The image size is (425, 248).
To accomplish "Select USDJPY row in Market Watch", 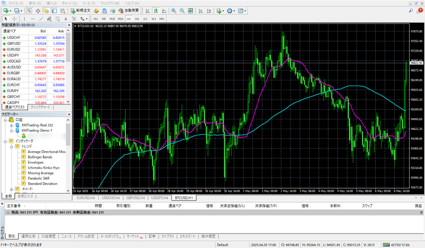I will 33,55.
